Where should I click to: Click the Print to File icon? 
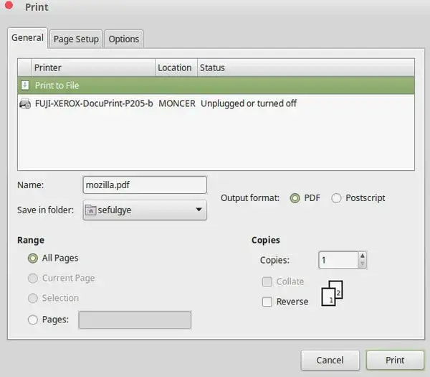click(25, 85)
